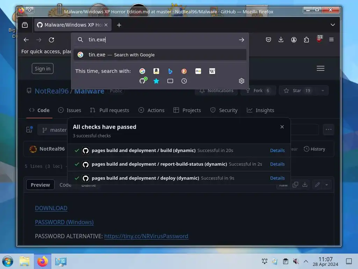Screen dimensions: 358x269
Task: Close the Malware/Windows XP tab
Action: 106,25
